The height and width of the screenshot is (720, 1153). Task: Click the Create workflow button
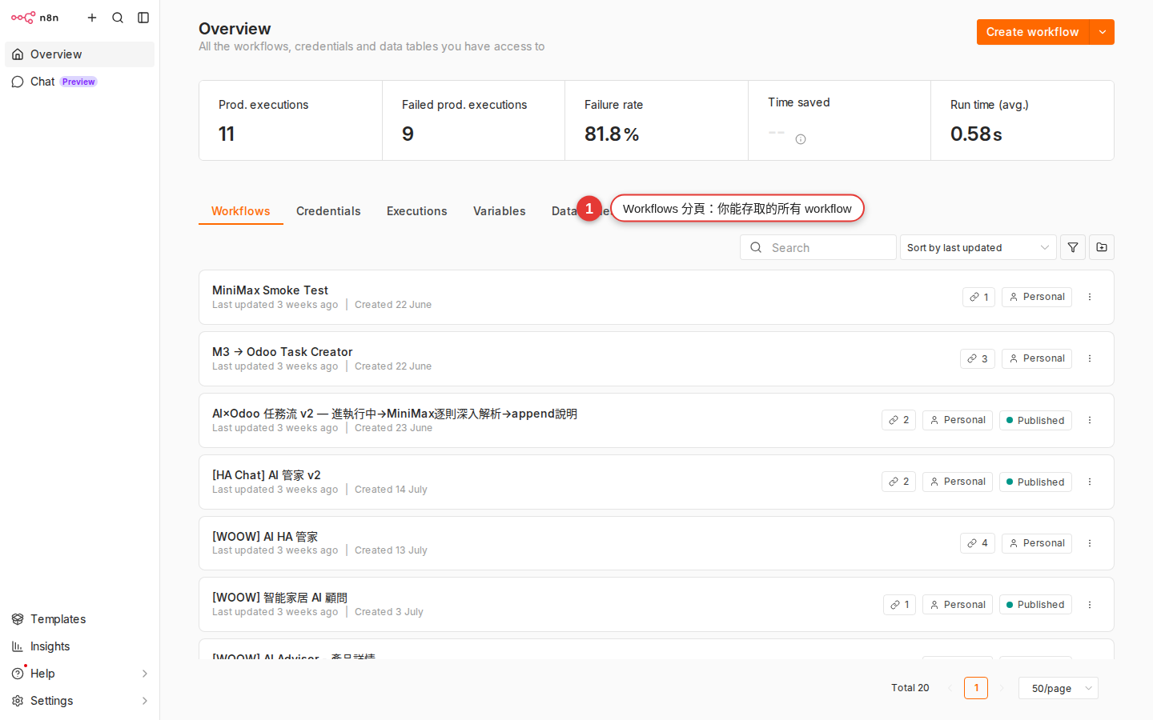[x=1033, y=32]
